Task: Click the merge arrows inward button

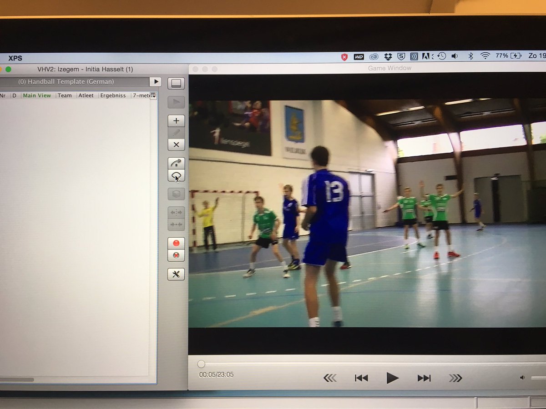Action: pyautogui.click(x=176, y=224)
